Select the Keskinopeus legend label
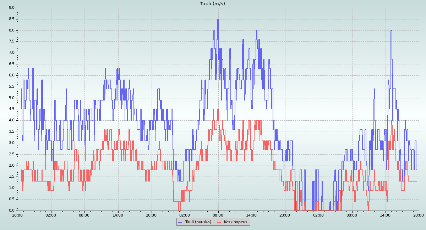The height and width of the screenshot is (230, 426). [x=235, y=222]
